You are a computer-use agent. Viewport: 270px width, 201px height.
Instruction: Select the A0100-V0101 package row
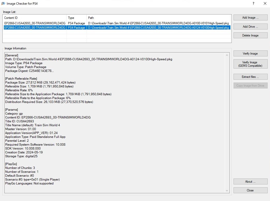coord(117,23)
